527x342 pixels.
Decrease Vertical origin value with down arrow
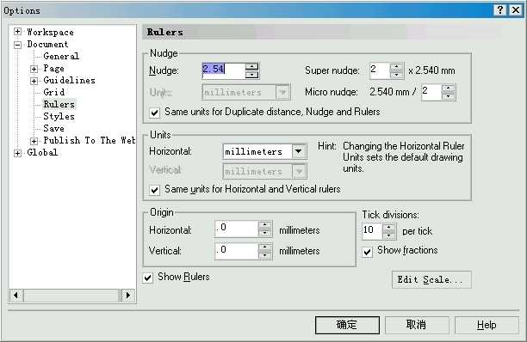265,255
